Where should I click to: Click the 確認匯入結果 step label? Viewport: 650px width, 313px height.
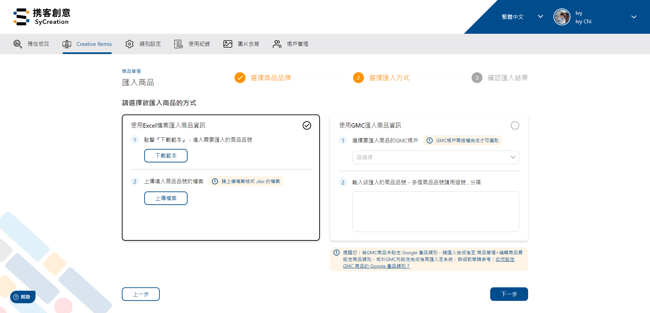508,78
